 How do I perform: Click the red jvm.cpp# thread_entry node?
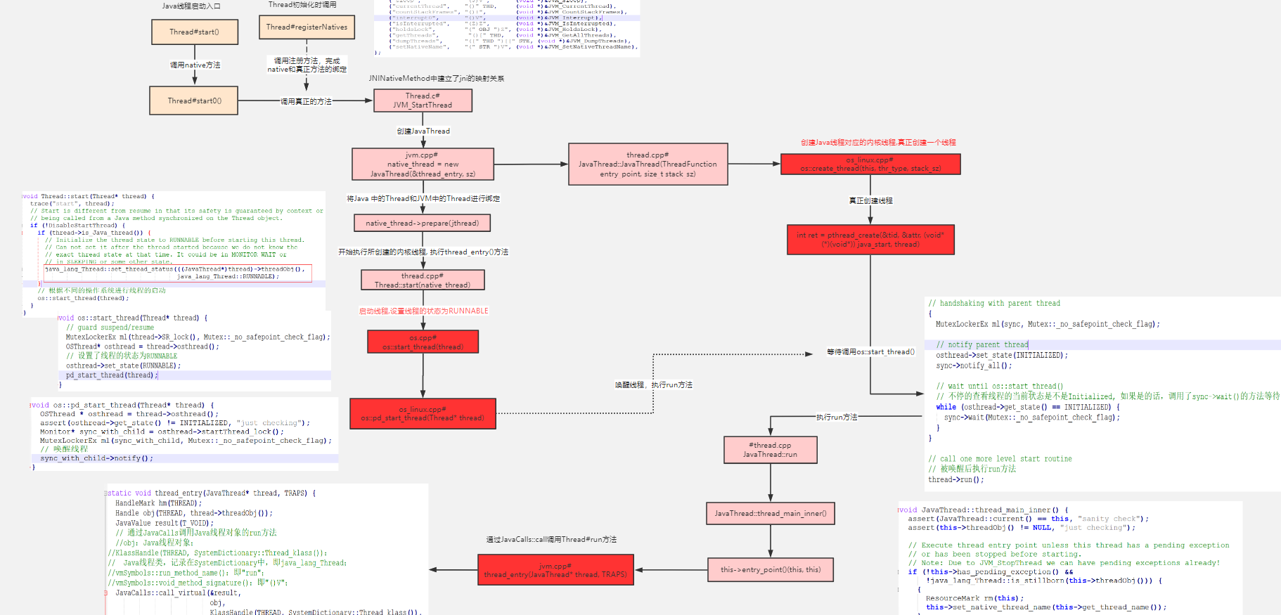(555, 570)
